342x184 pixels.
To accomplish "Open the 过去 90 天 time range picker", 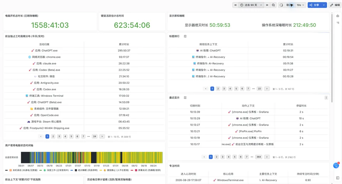I will point(251,5).
